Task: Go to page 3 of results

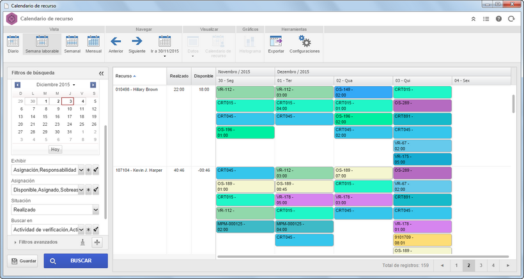Action: pyautogui.click(x=481, y=266)
